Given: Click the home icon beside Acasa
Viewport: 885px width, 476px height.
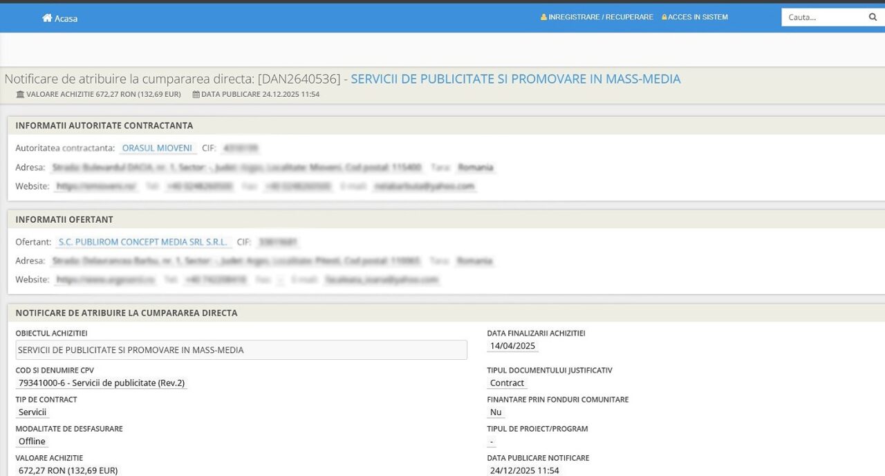Looking at the screenshot, I should [47, 18].
